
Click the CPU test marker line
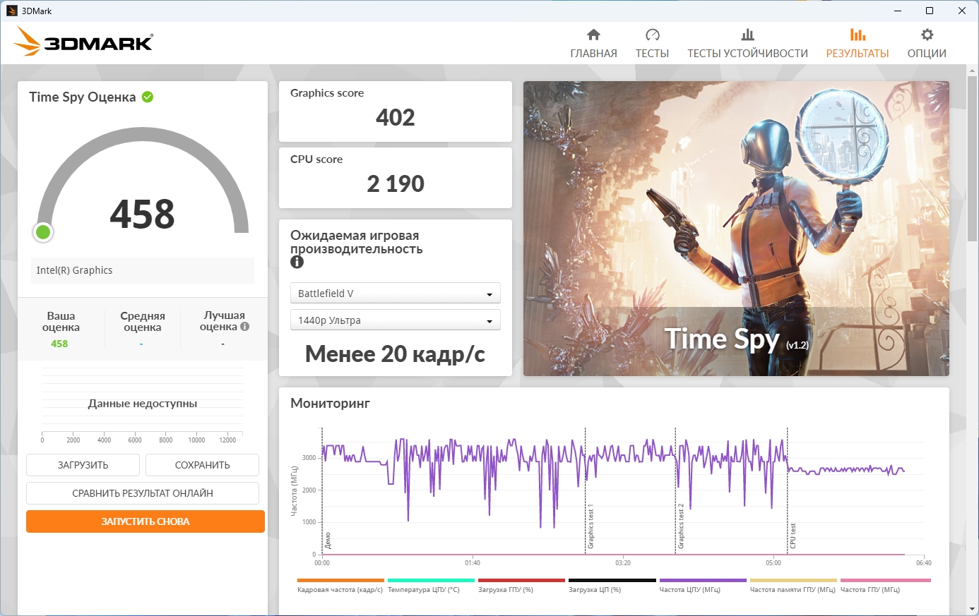(788, 490)
